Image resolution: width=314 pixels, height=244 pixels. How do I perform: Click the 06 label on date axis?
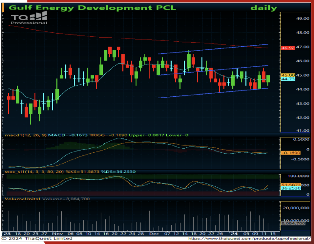[x=71, y=234]
